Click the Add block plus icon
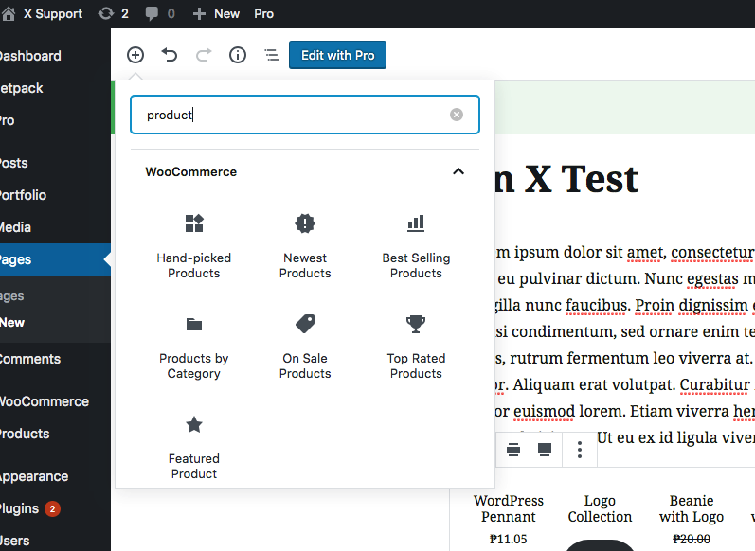The image size is (755, 551). pos(135,55)
